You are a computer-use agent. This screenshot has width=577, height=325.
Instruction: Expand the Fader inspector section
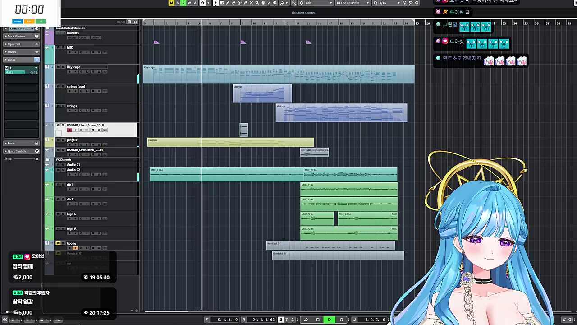[x=22, y=144]
